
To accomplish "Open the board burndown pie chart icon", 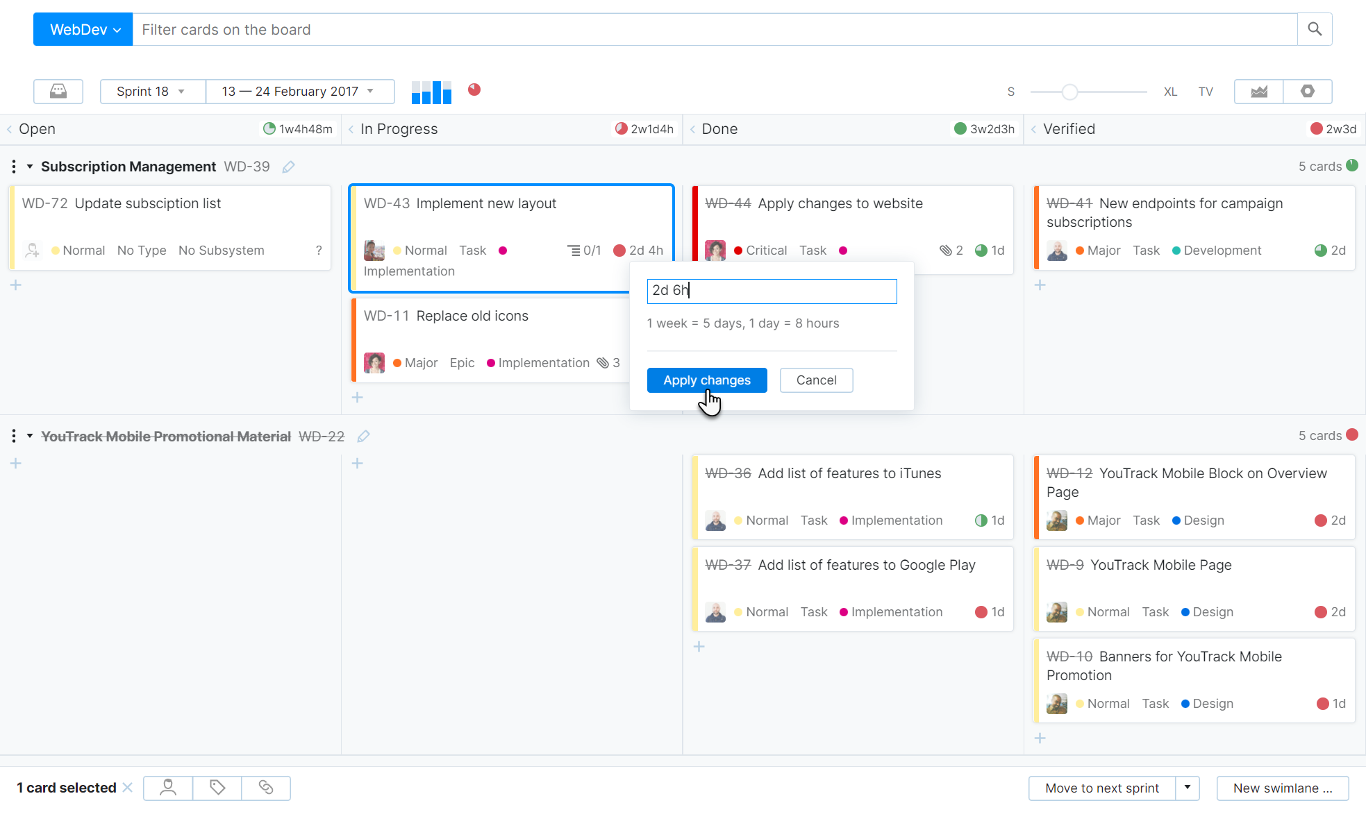I will (474, 90).
